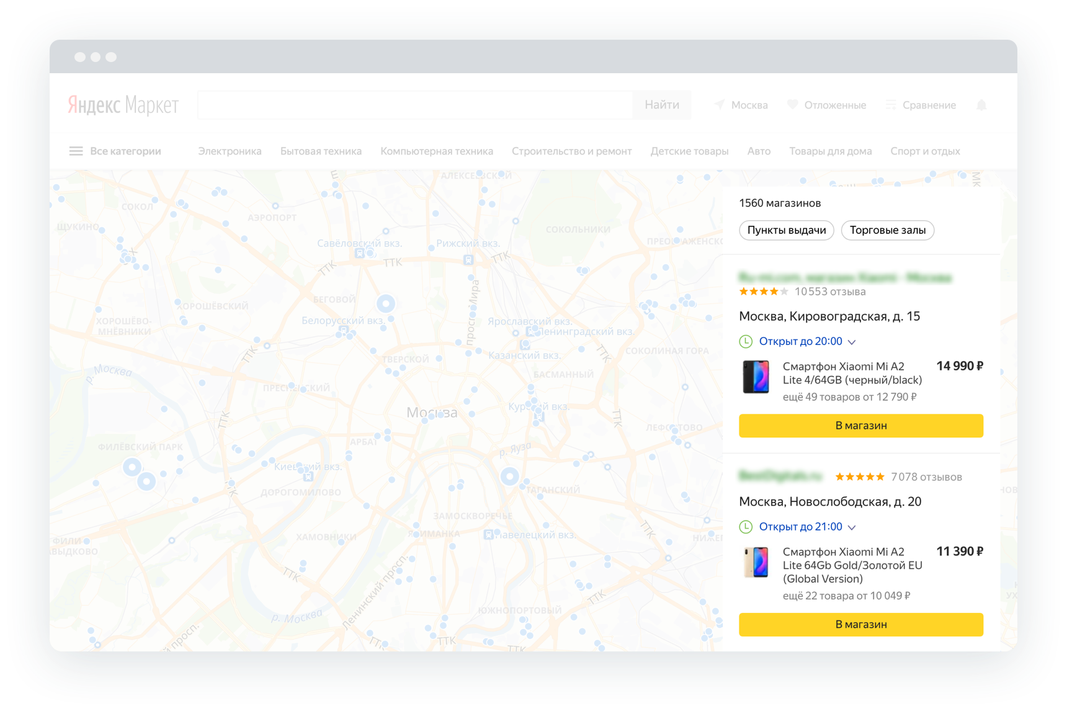Click the Павелецкий вокзал station icon on map
The width and height of the screenshot is (1067, 711).
pos(489,534)
